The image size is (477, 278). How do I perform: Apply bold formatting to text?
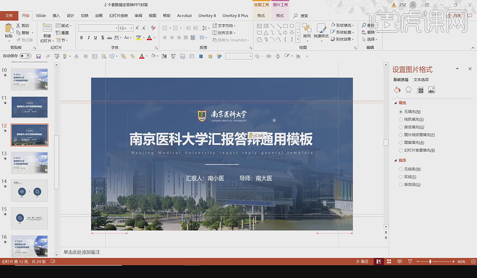82,37
